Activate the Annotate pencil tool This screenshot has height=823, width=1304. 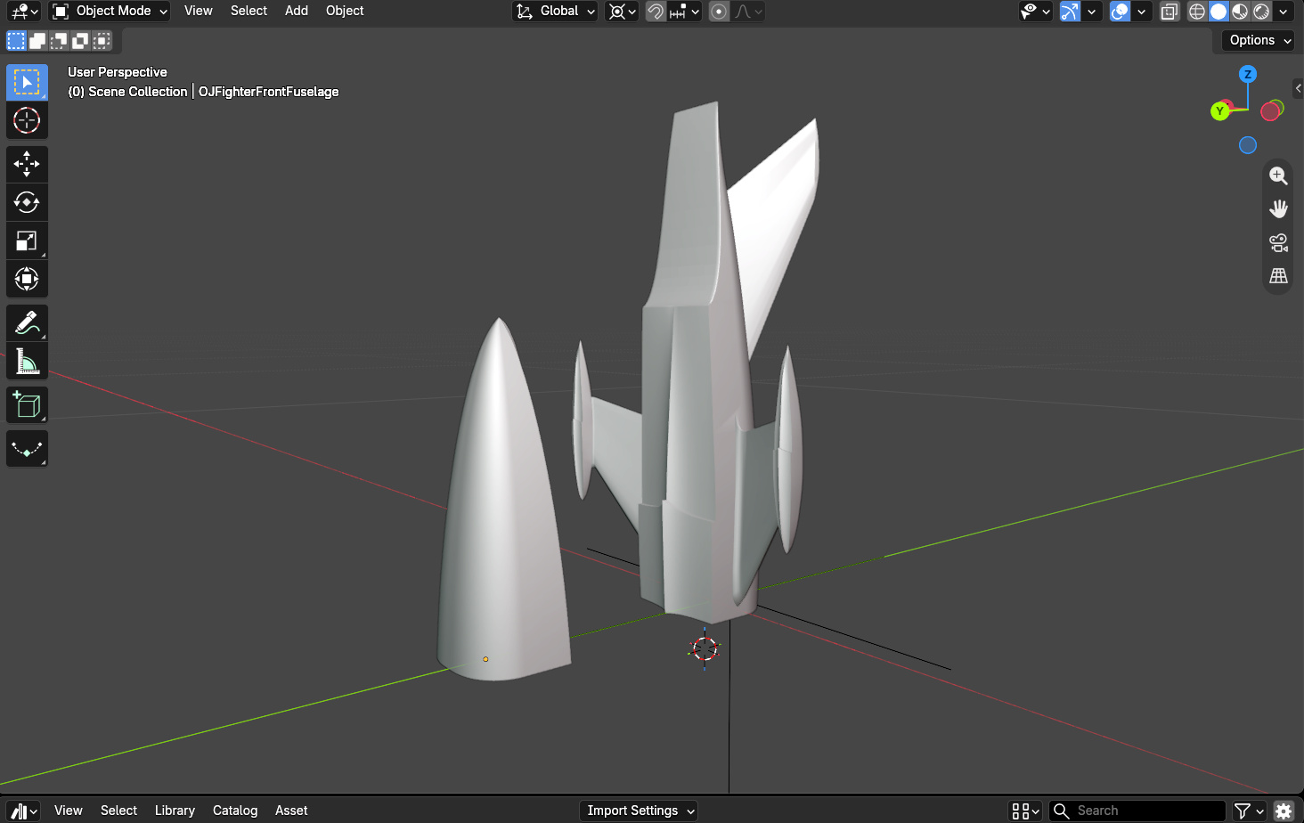pos(27,323)
